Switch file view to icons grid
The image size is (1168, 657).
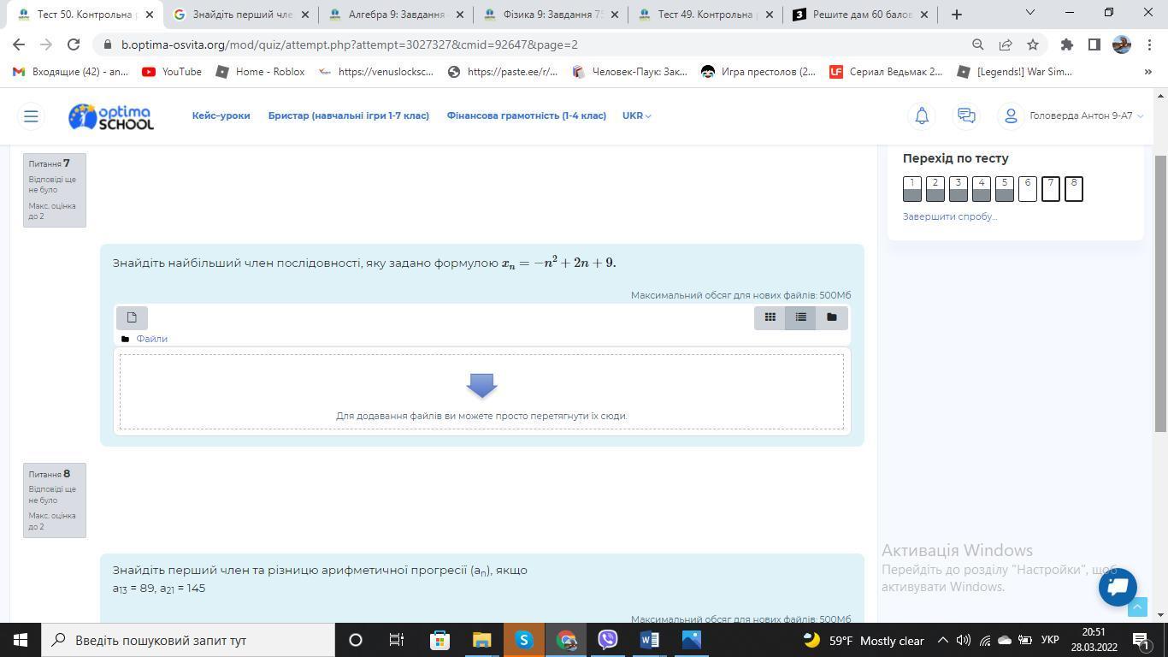pyautogui.click(x=770, y=317)
